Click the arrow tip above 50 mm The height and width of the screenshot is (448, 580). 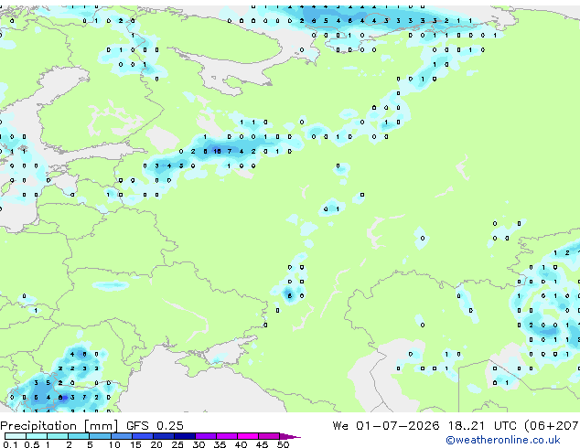click(290, 437)
